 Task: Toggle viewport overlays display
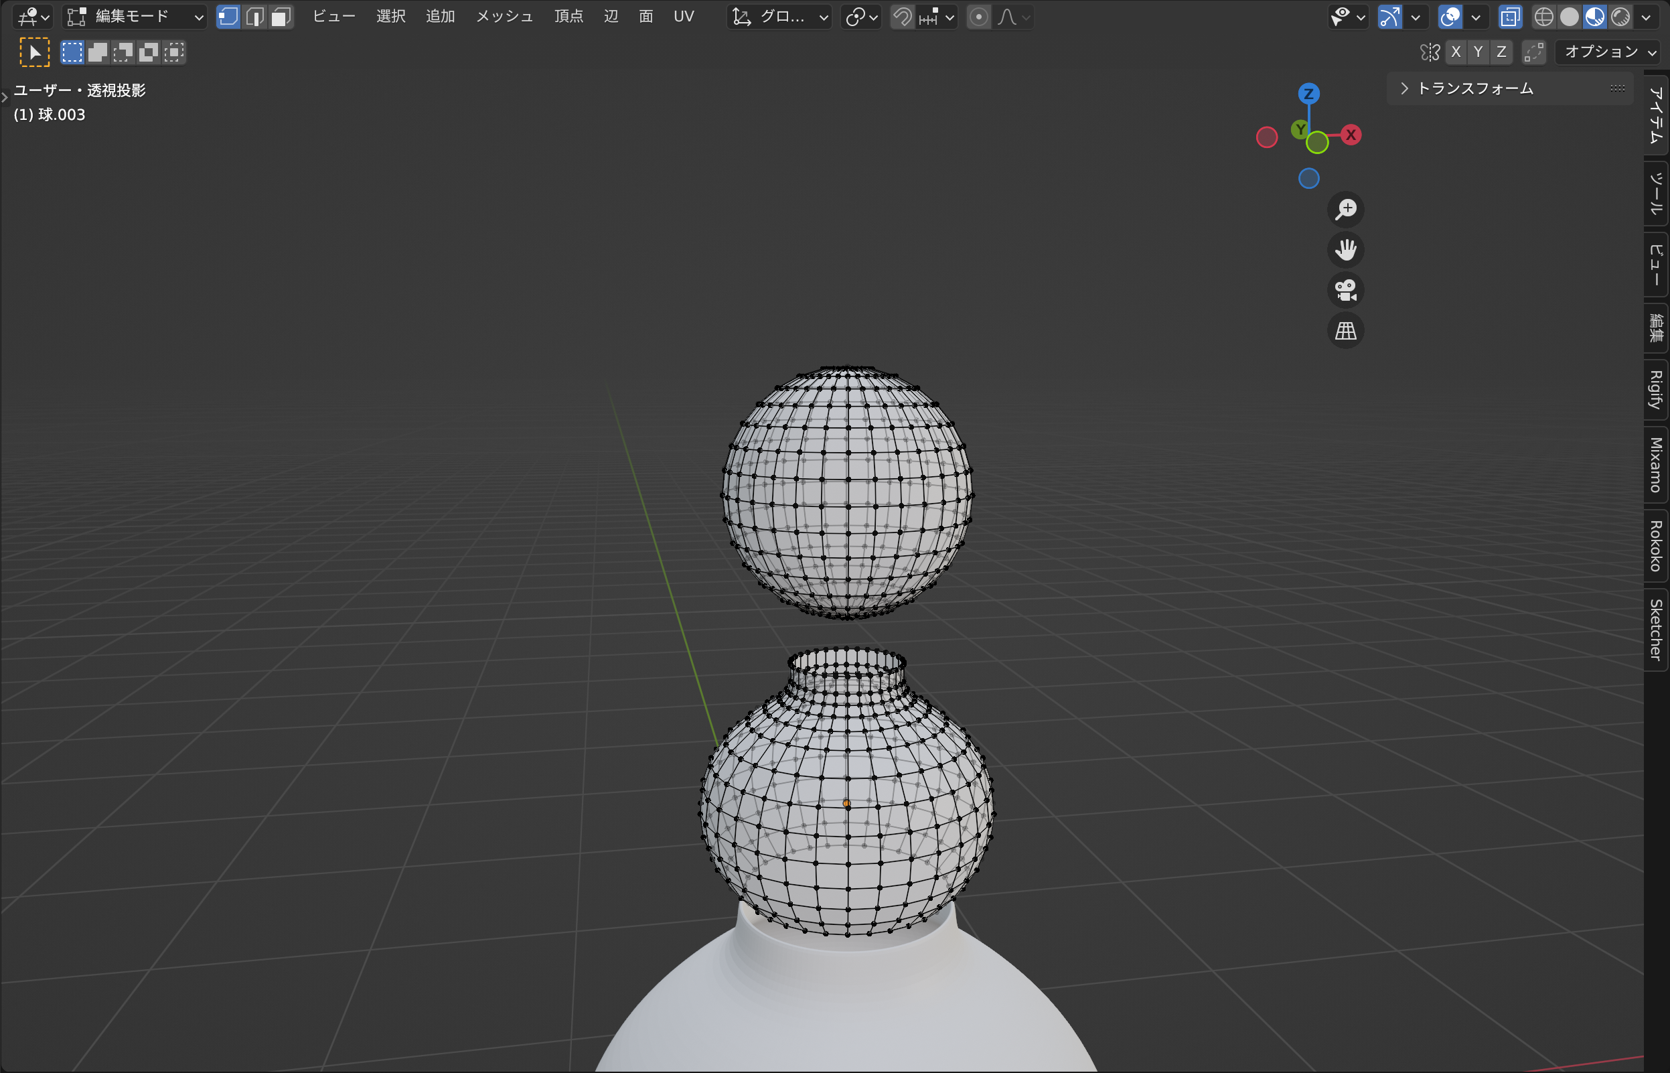click(x=1450, y=17)
